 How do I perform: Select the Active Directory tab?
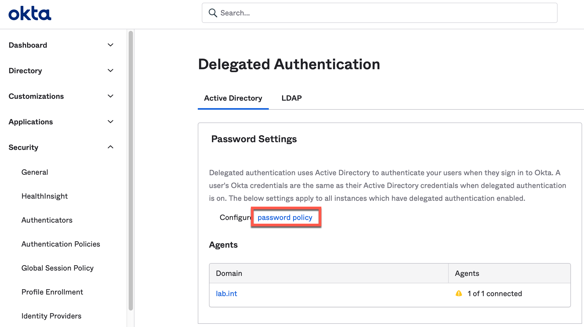[x=233, y=98]
